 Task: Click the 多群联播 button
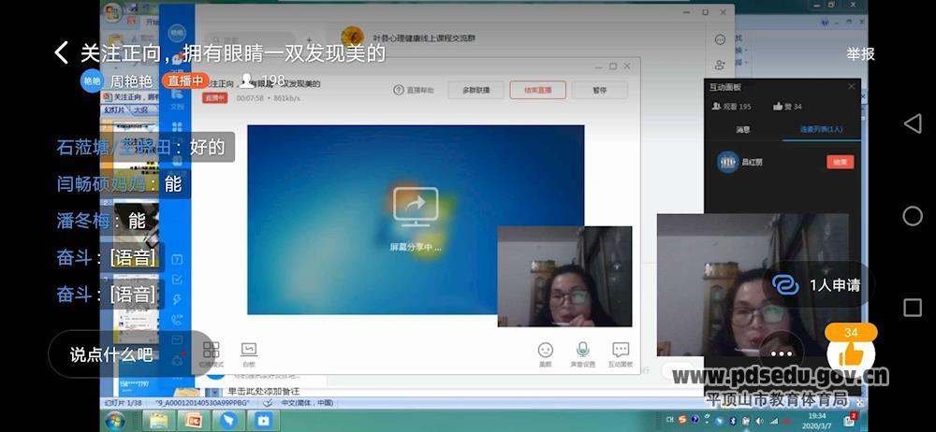tap(469, 91)
